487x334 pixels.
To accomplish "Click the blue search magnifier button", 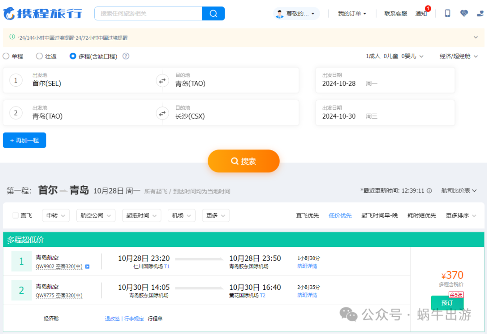I will [x=213, y=14].
